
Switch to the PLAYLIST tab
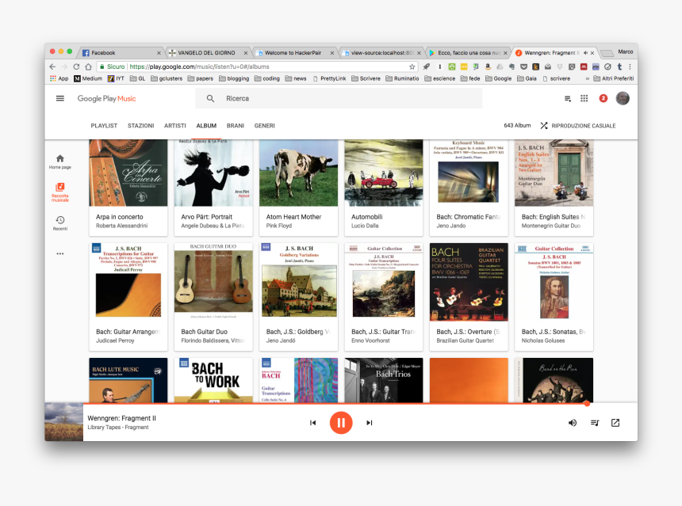pos(104,126)
